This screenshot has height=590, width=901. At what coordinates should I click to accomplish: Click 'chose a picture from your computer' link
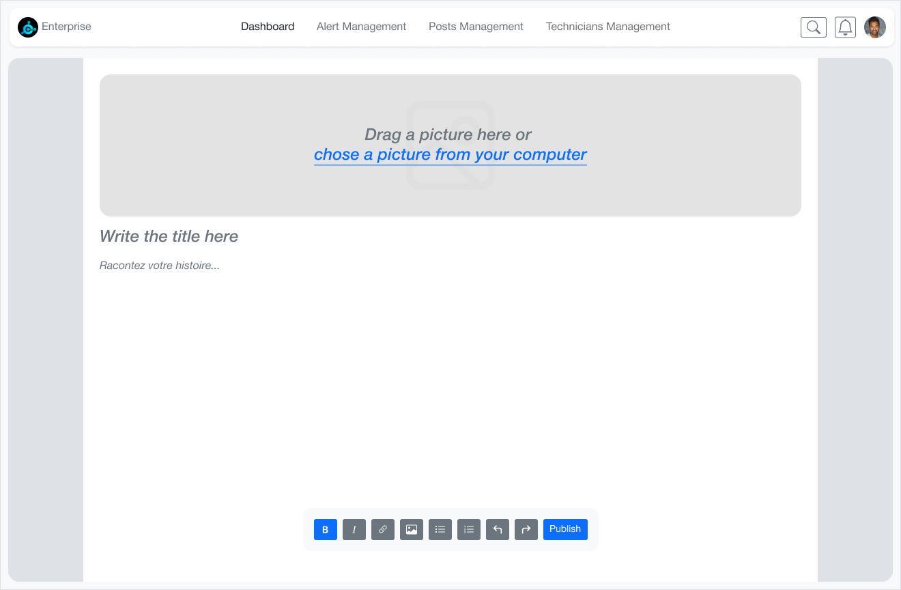(x=450, y=155)
